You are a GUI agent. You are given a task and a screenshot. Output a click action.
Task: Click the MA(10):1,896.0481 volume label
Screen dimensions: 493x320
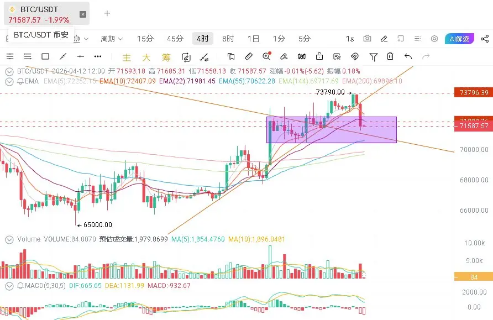[256, 239]
